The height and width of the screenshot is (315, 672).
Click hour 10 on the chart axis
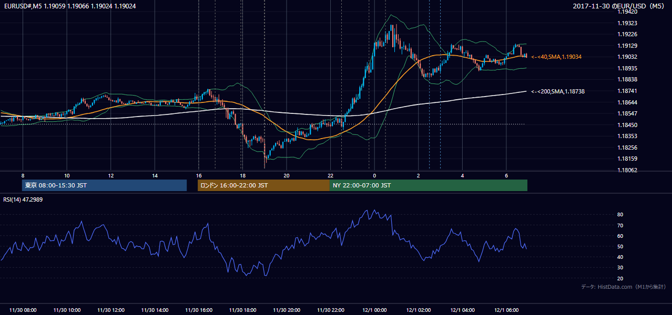click(67, 175)
